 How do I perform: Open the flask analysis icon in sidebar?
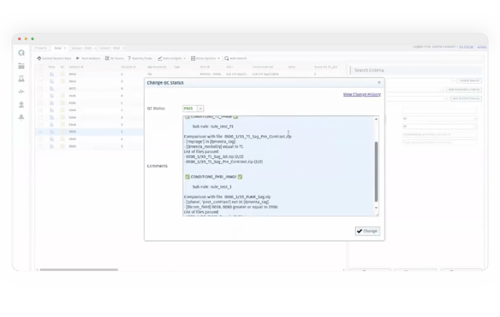point(21,79)
